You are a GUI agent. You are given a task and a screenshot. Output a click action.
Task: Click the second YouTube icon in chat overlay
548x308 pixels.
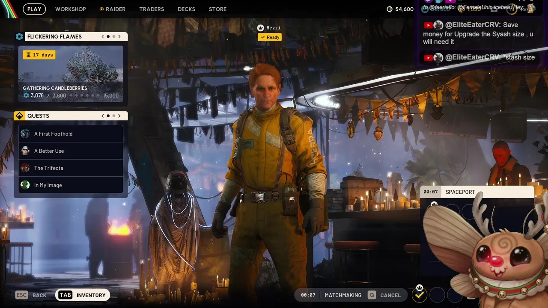tap(428, 57)
